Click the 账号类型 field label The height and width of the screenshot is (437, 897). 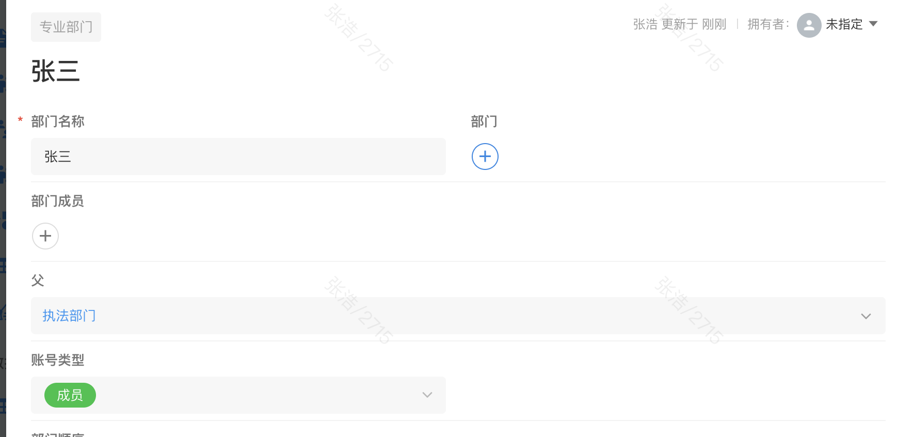tap(57, 360)
